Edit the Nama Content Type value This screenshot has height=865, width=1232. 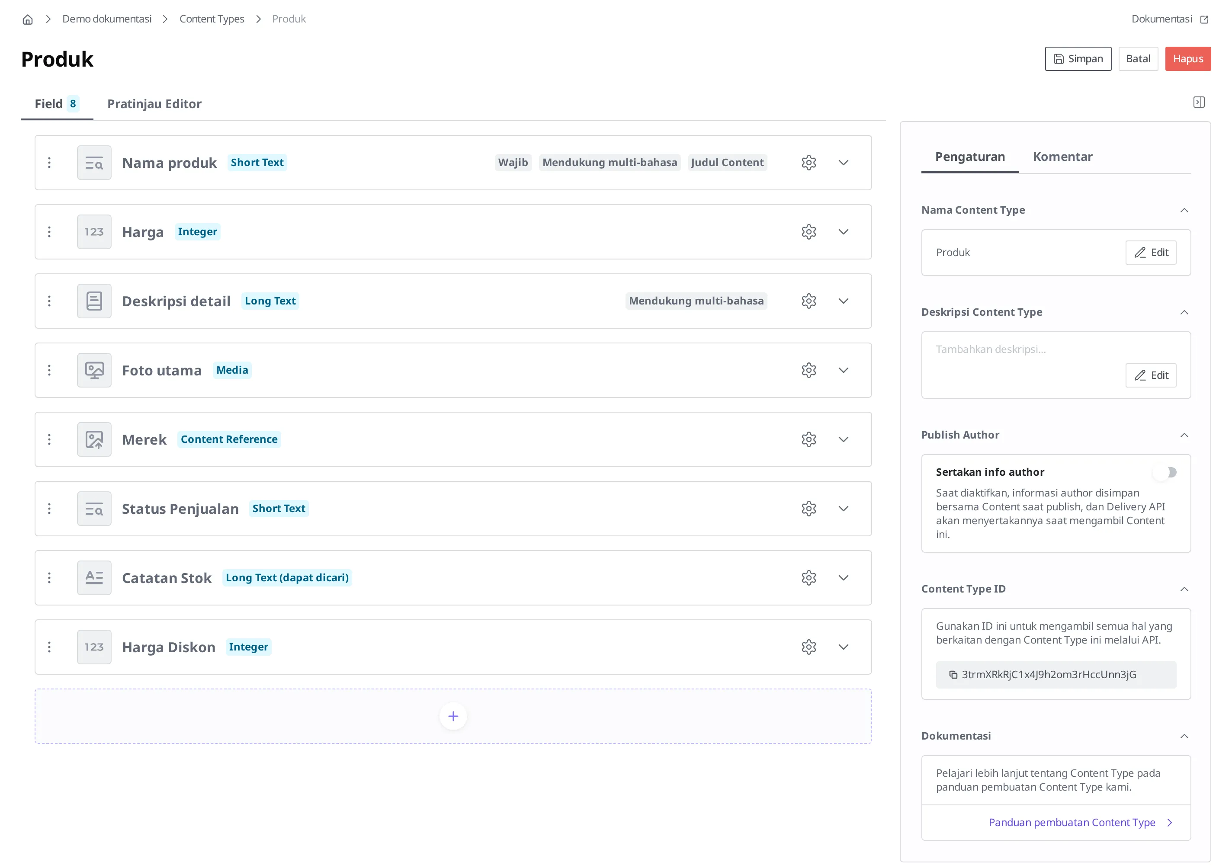click(x=1151, y=253)
